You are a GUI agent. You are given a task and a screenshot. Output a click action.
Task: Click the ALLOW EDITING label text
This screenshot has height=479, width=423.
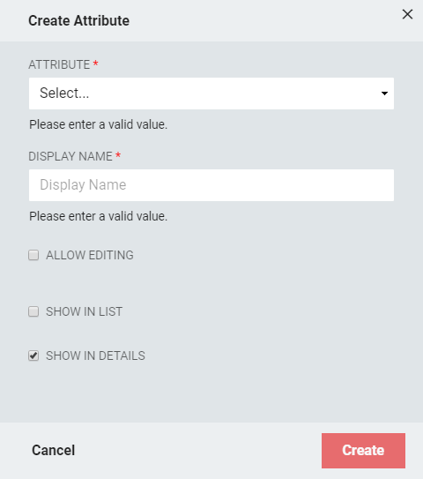[x=90, y=255]
